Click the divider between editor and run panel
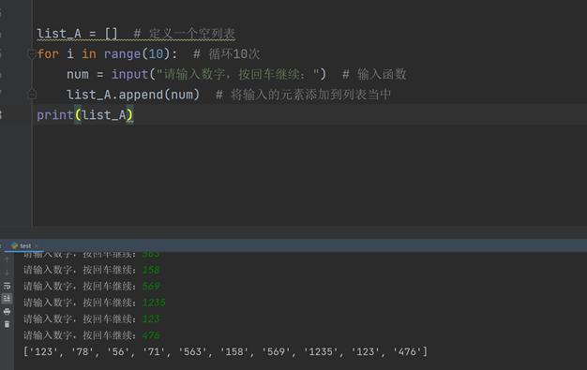 (x=293, y=232)
